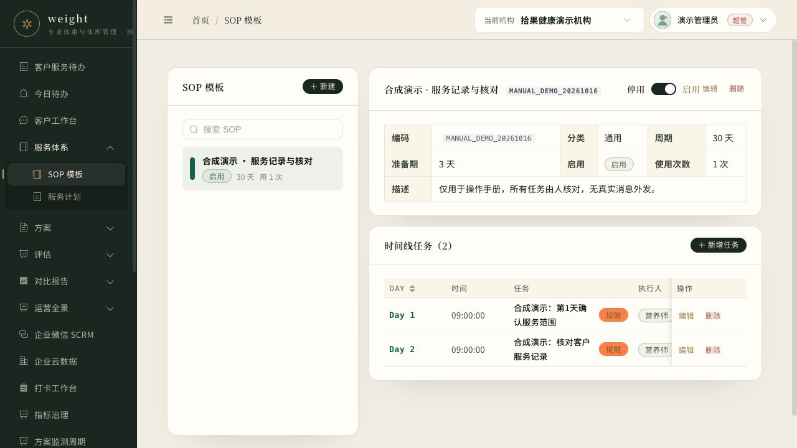Click the 评估 sidebar icon
This screenshot has width=797, height=448.
24,254
